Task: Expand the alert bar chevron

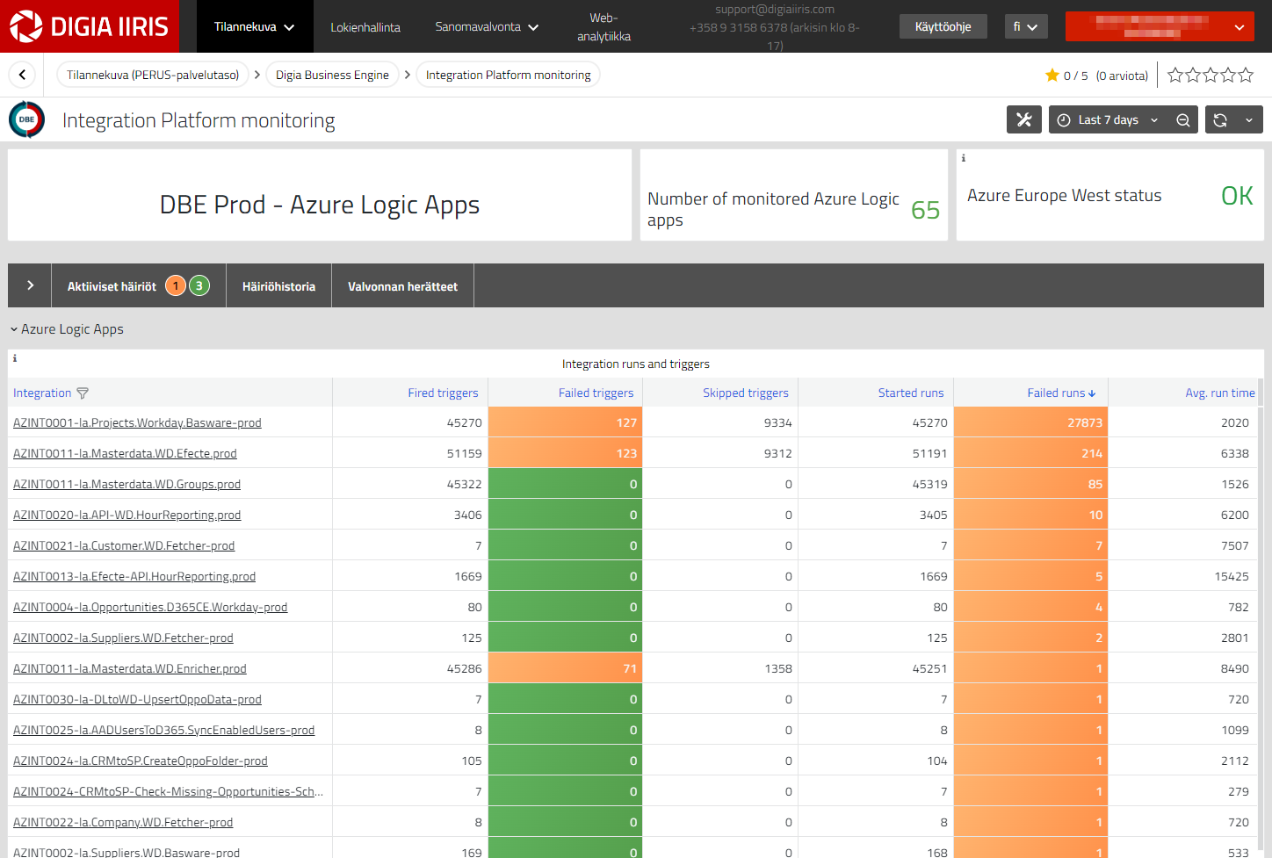Action: pos(30,285)
